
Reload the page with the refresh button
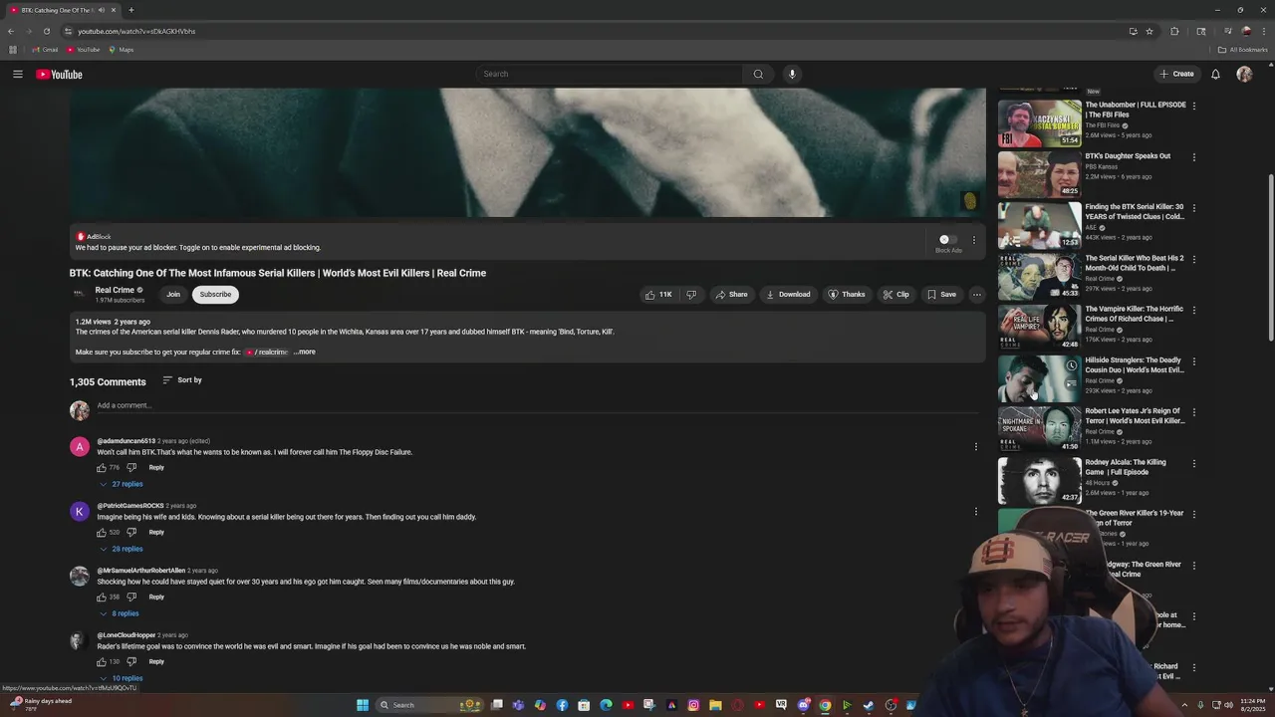46,31
